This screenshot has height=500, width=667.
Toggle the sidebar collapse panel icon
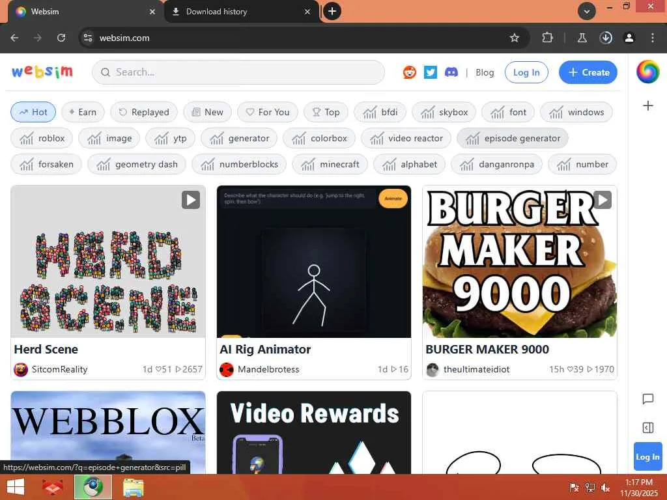(x=647, y=428)
